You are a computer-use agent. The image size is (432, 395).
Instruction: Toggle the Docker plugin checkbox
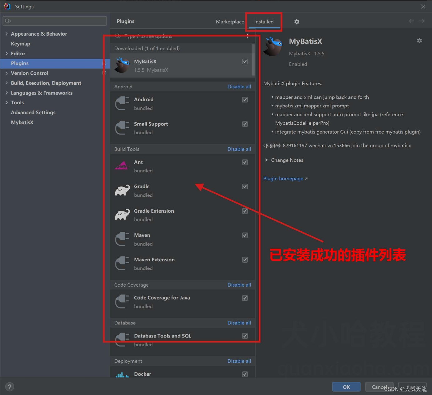pyautogui.click(x=245, y=374)
